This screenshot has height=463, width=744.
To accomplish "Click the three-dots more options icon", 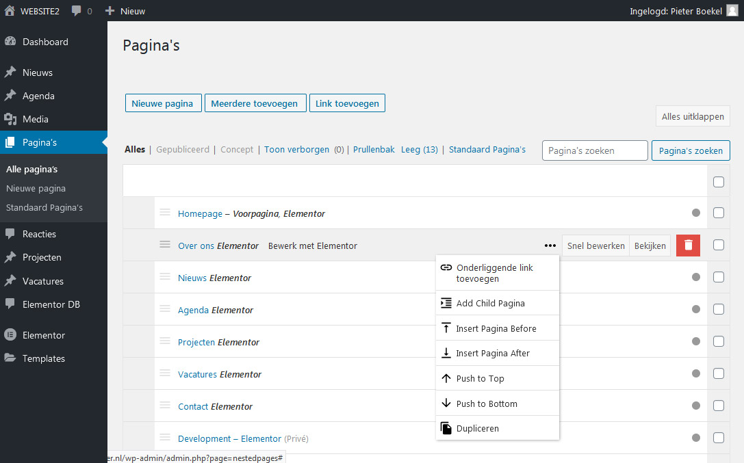I will (550, 246).
